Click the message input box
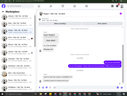The height and width of the screenshot is (96, 127). (x=85, y=87)
